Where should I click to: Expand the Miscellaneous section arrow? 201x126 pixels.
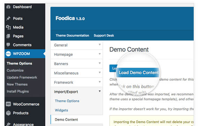[x=99, y=73]
